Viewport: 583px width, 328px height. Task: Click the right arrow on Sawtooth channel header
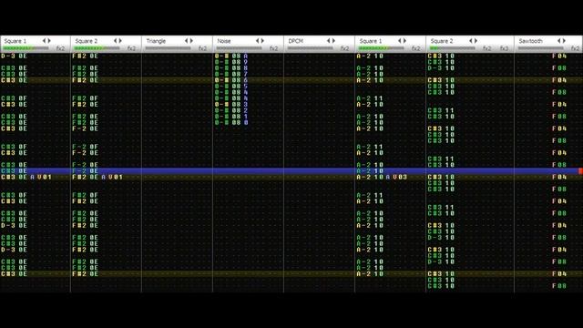pos(564,41)
